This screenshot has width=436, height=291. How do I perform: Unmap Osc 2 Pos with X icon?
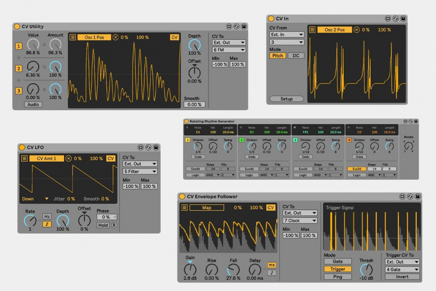point(356,29)
